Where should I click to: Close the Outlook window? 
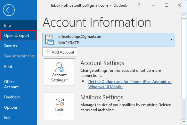coord(179,5)
